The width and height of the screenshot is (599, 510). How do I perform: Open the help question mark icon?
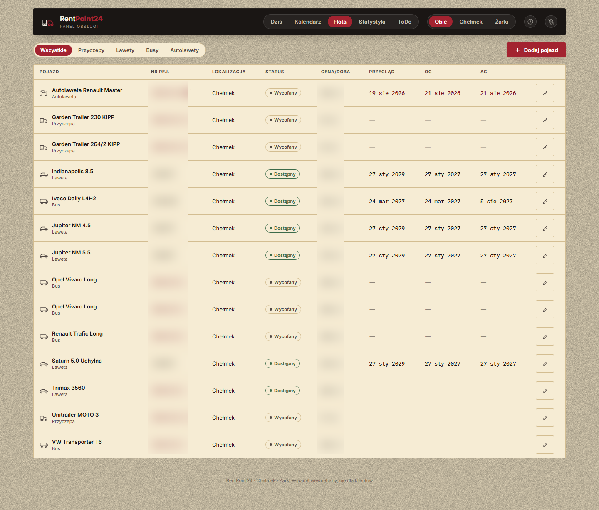coord(530,22)
